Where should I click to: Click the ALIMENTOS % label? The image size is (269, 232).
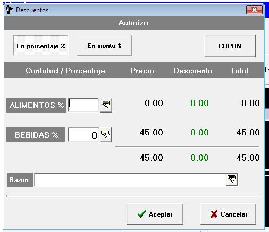tap(36, 105)
